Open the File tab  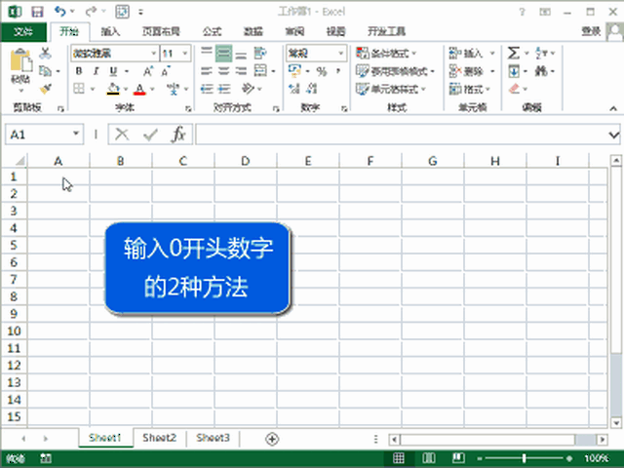click(x=23, y=32)
